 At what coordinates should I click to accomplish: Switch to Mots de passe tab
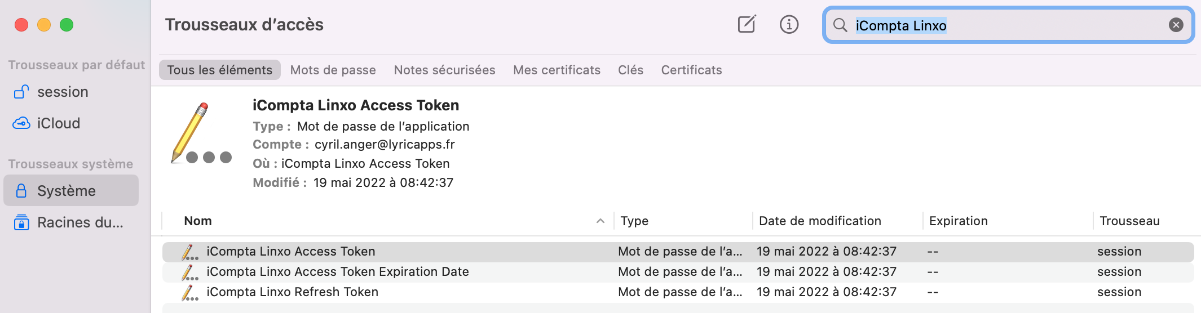333,70
